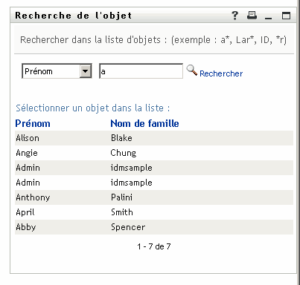Click the Spencer last name entry
The width and height of the screenshot is (300, 285).
[128, 227]
